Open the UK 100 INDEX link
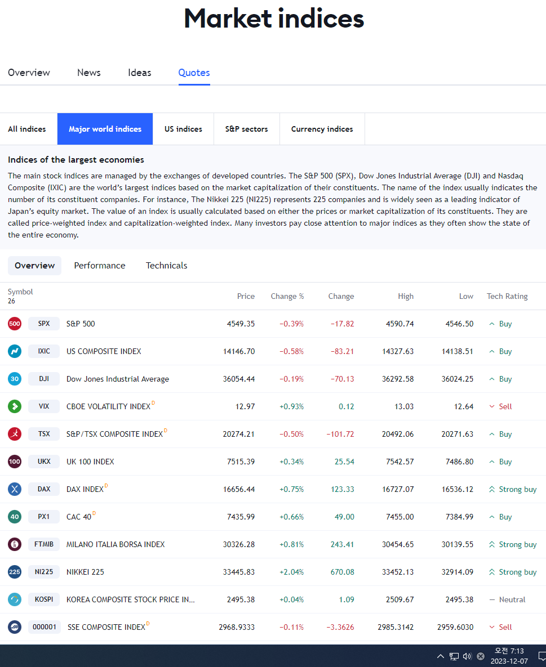The width and height of the screenshot is (546, 667). tap(90, 462)
